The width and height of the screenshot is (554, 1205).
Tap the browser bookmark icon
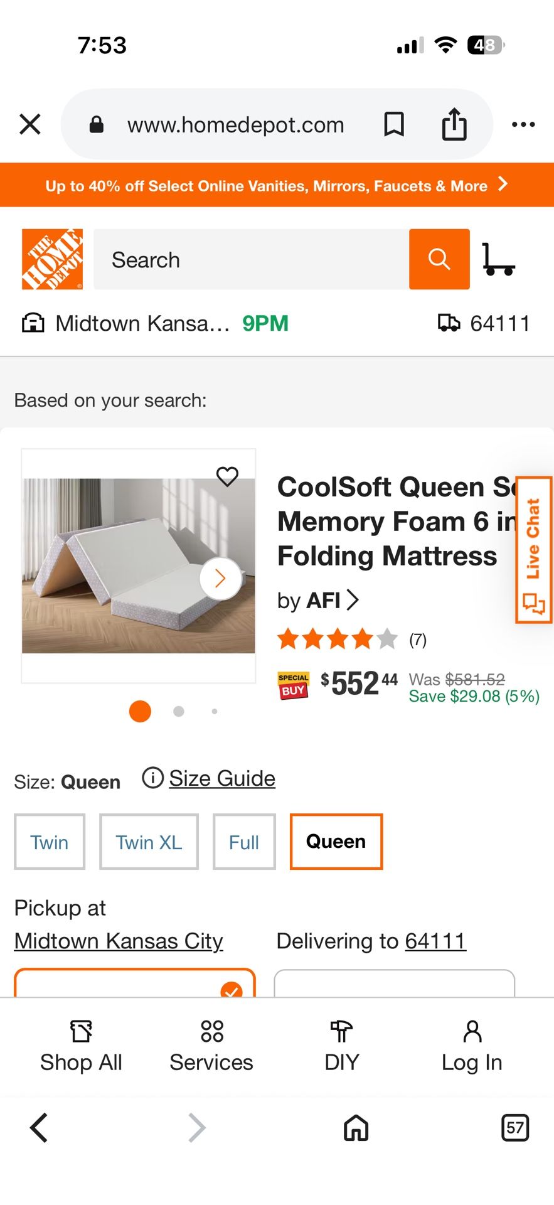[395, 124]
